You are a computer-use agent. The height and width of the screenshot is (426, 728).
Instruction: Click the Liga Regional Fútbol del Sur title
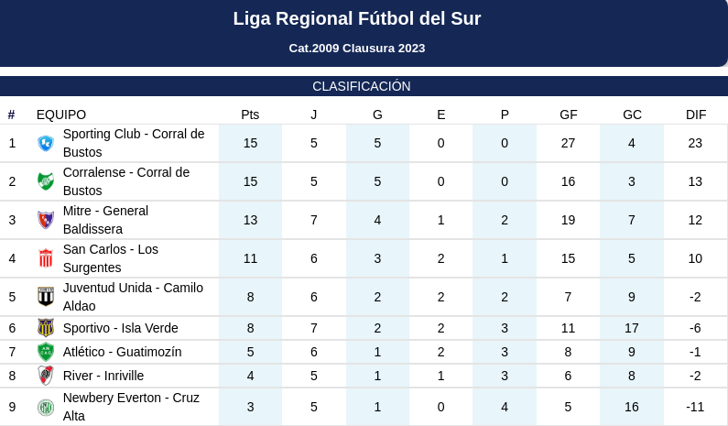(357, 18)
